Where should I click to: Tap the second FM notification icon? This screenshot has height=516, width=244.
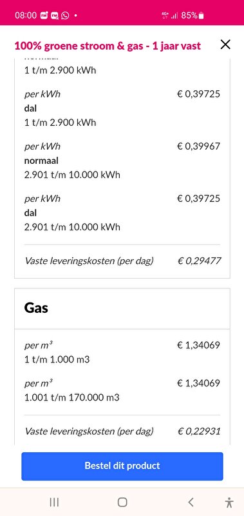[x=55, y=15]
